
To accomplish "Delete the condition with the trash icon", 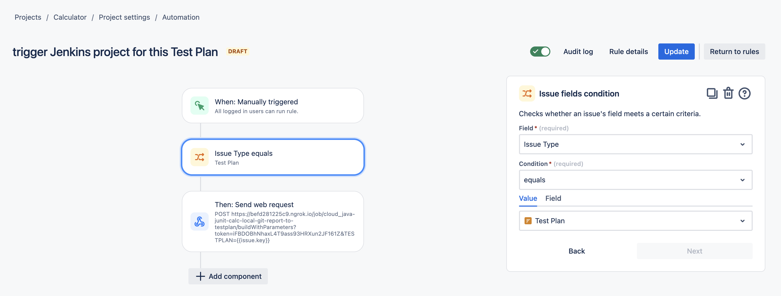I will point(728,93).
